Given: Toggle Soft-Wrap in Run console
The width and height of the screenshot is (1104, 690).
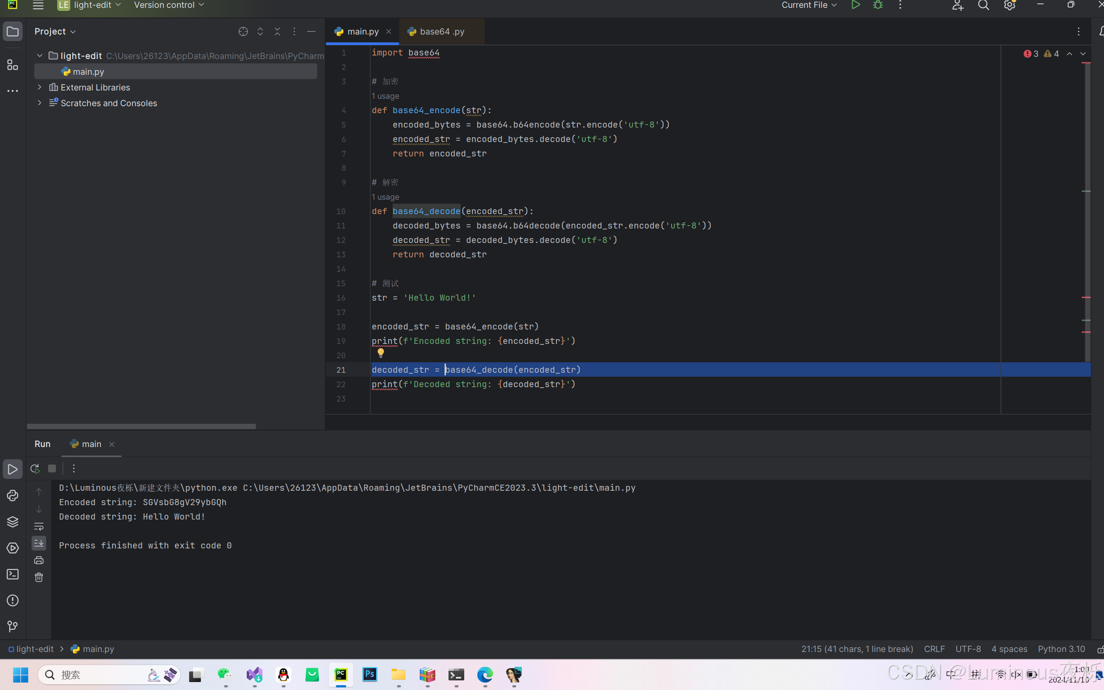Looking at the screenshot, I should [39, 526].
